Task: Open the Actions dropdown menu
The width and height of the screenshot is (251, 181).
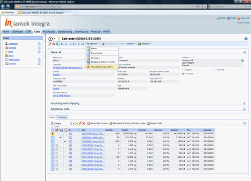Action: click(x=131, y=44)
